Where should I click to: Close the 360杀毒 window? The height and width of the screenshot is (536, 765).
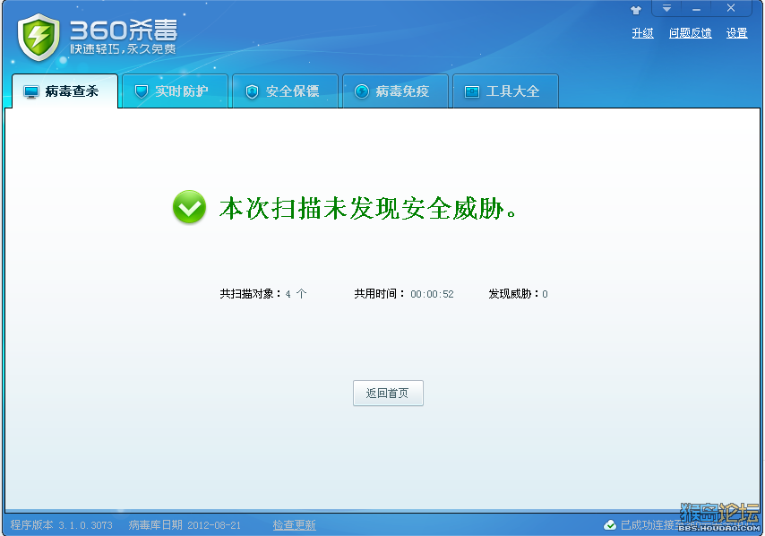[x=730, y=8]
